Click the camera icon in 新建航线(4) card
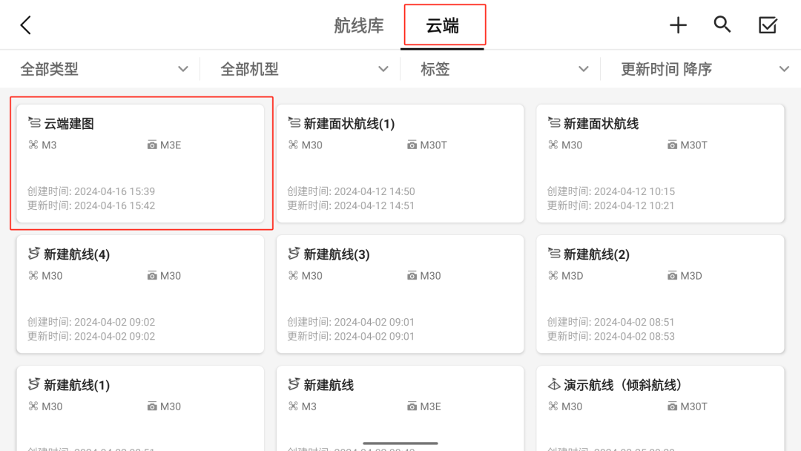801x451 pixels. 152,276
